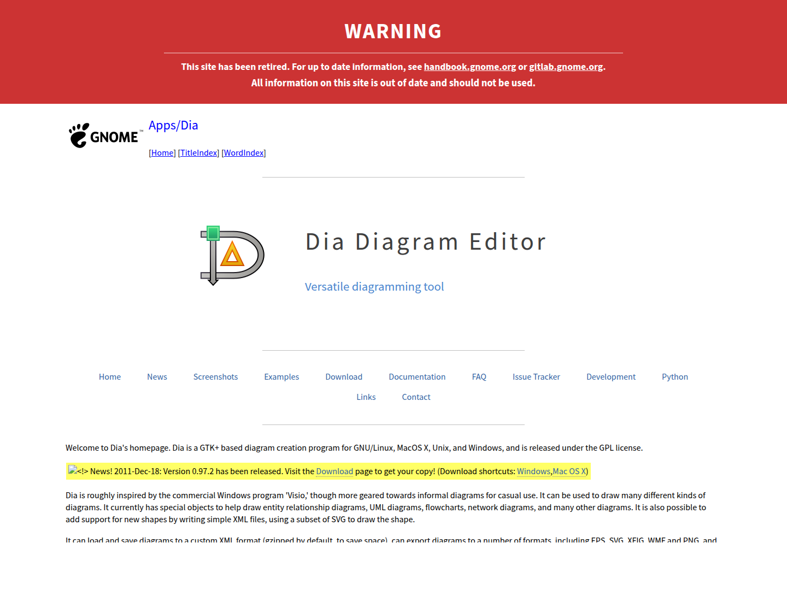Open the Examples navigation item

[x=281, y=377]
